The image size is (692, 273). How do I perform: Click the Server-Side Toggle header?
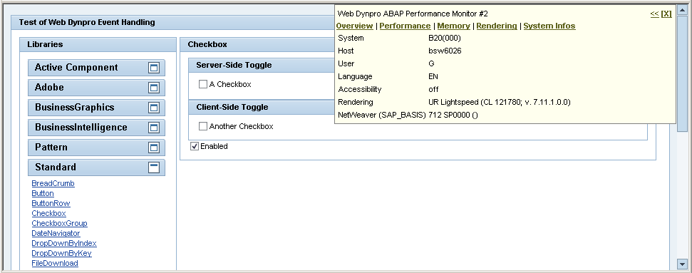click(x=234, y=66)
